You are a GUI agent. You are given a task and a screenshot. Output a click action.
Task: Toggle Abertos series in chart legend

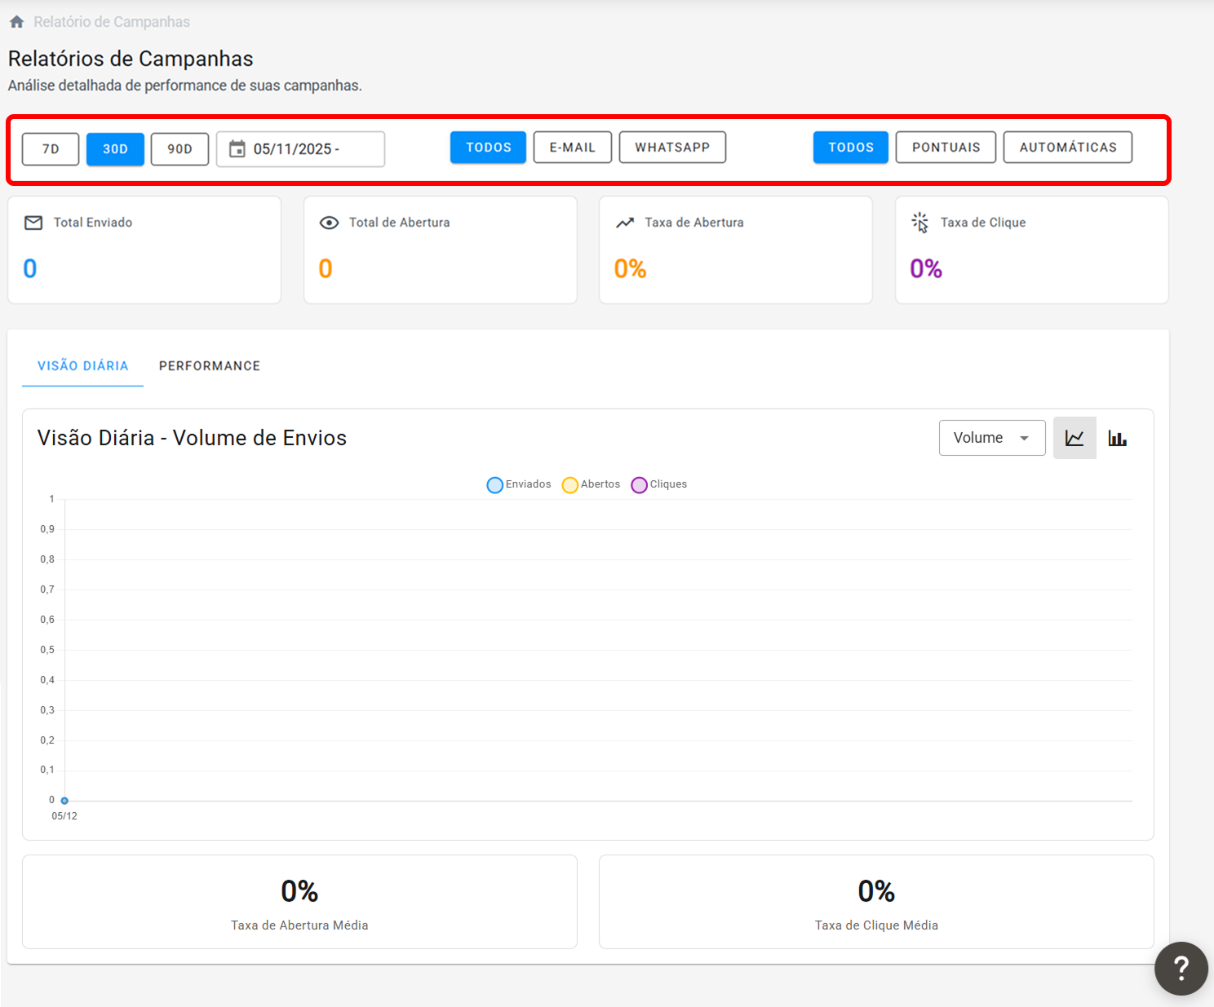click(x=591, y=484)
